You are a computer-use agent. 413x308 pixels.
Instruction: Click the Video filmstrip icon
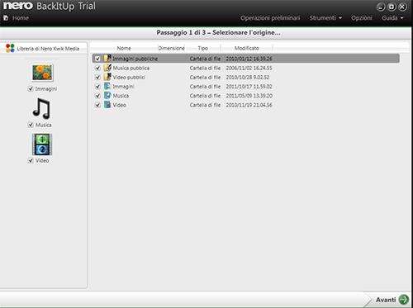(x=42, y=145)
